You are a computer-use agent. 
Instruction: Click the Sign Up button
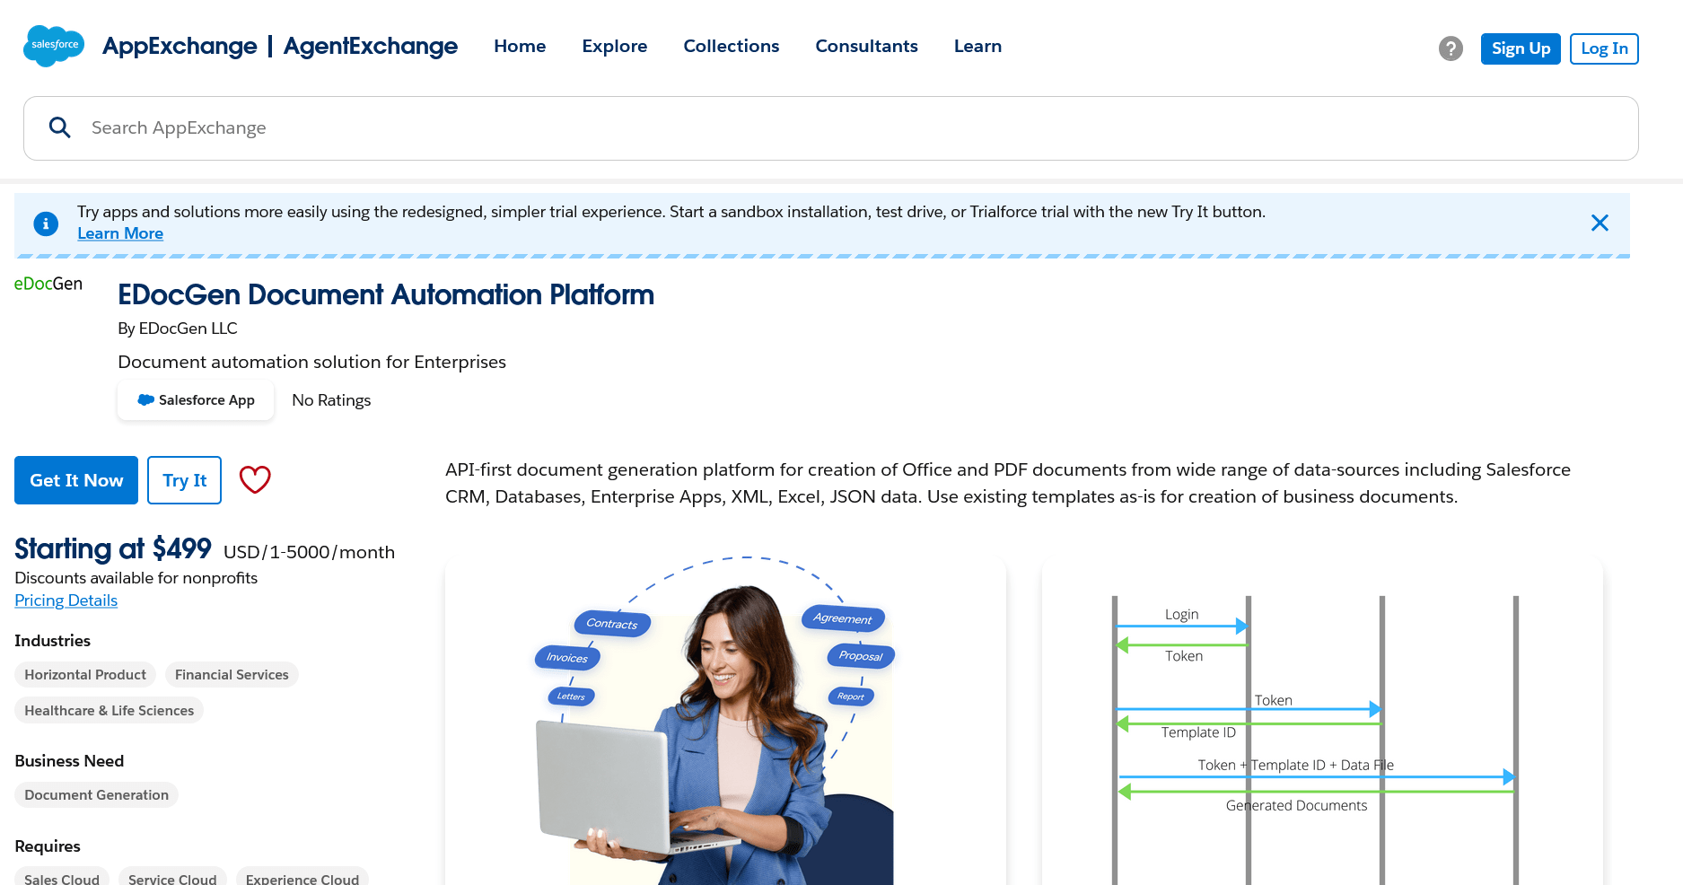pyautogui.click(x=1520, y=48)
